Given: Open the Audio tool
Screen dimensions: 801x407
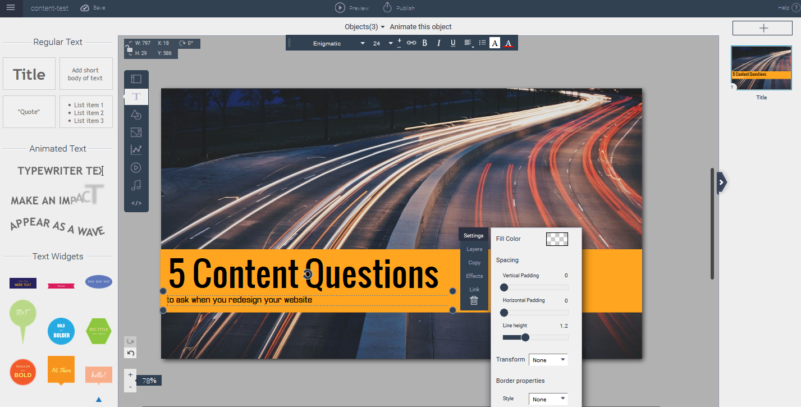Looking at the screenshot, I should click(x=136, y=185).
